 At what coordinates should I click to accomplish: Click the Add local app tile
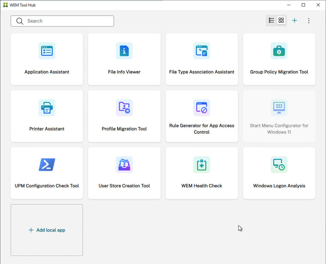(x=47, y=230)
